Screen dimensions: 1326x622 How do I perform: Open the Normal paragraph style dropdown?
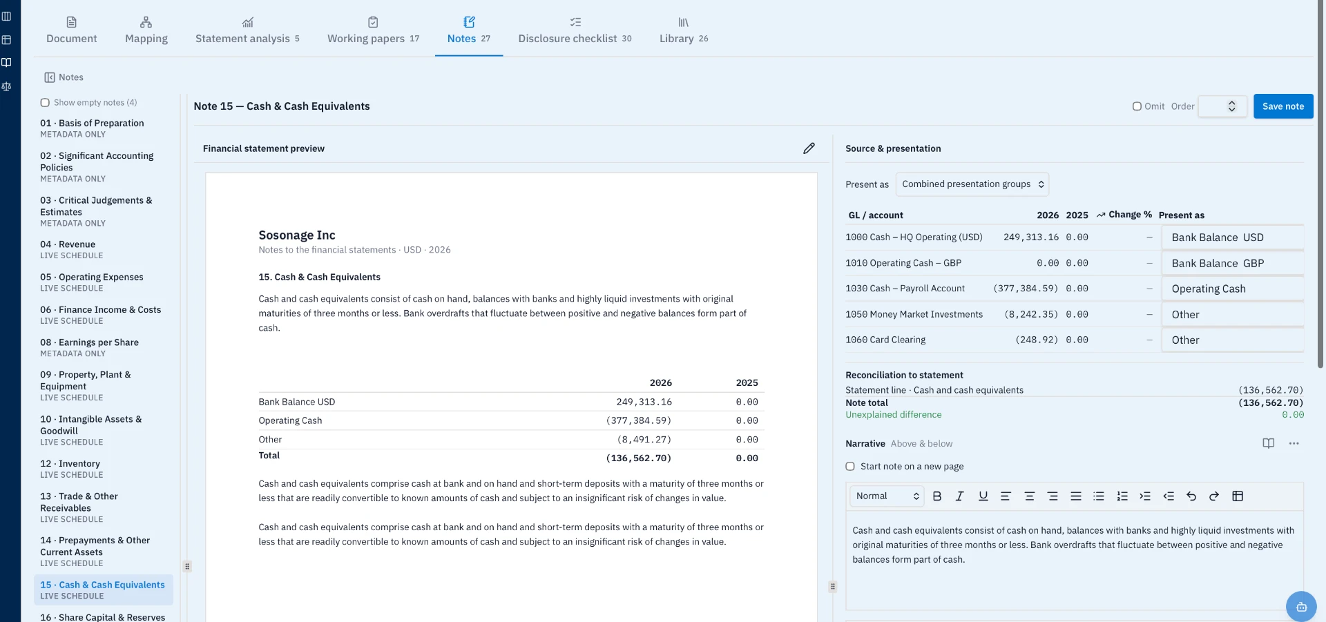pyautogui.click(x=887, y=496)
